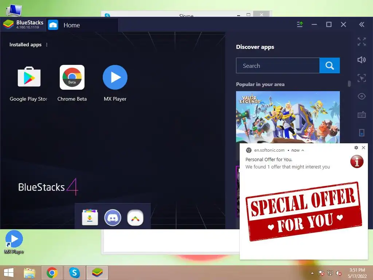373x280 pixels.
Task: Open BlueStacks update notification icon
Action: click(300, 24)
